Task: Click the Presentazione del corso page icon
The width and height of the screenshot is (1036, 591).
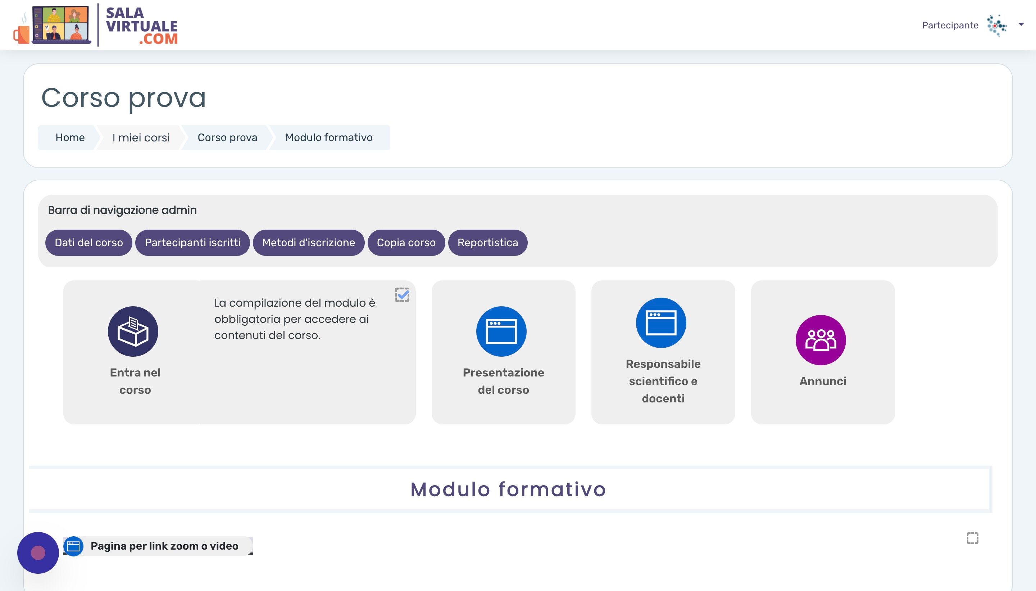Action: click(501, 331)
